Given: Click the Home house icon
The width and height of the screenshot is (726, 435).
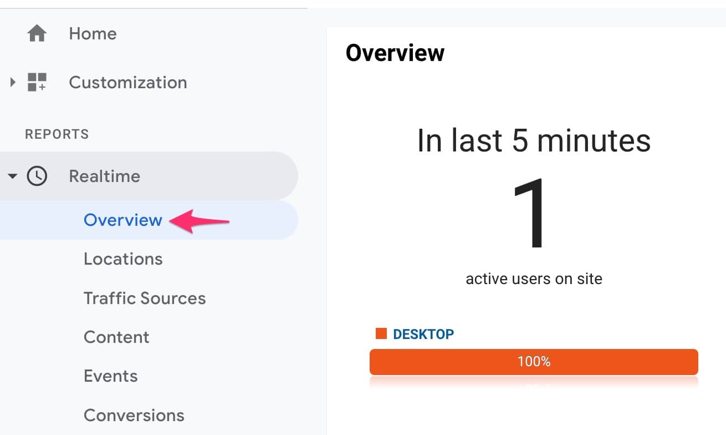Looking at the screenshot, I should point(37,34).
